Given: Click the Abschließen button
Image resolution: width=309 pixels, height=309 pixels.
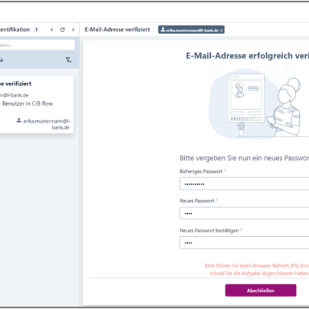Looking at the screenshot, I should pos(261,290).
